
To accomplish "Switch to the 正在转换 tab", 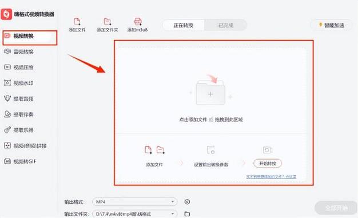I will click(x=184, y=25).
